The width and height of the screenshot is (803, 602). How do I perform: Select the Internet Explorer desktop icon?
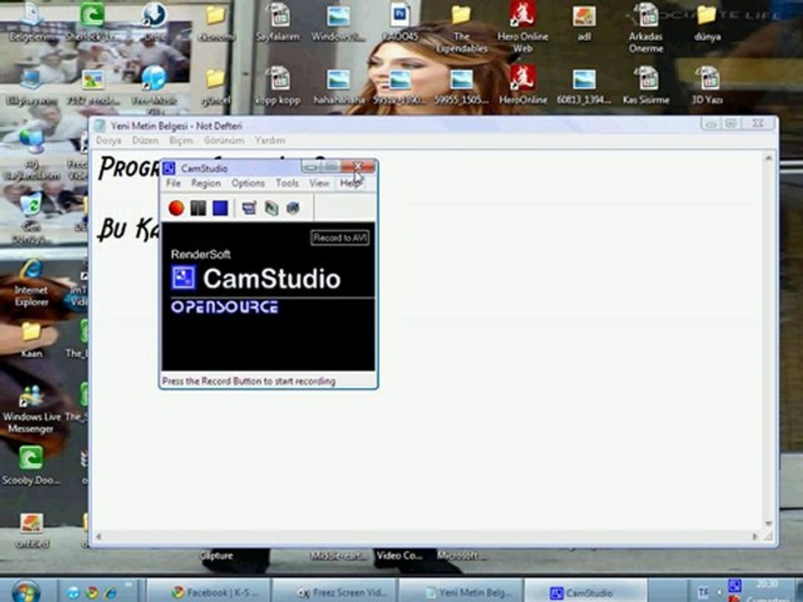[31, 283]
